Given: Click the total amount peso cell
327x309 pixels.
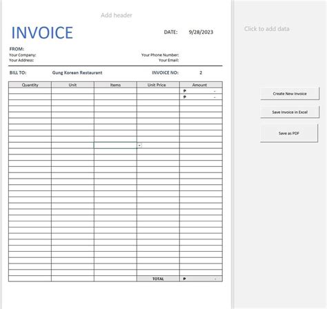Looking at the screenshot, I should [x=201, y=279].
